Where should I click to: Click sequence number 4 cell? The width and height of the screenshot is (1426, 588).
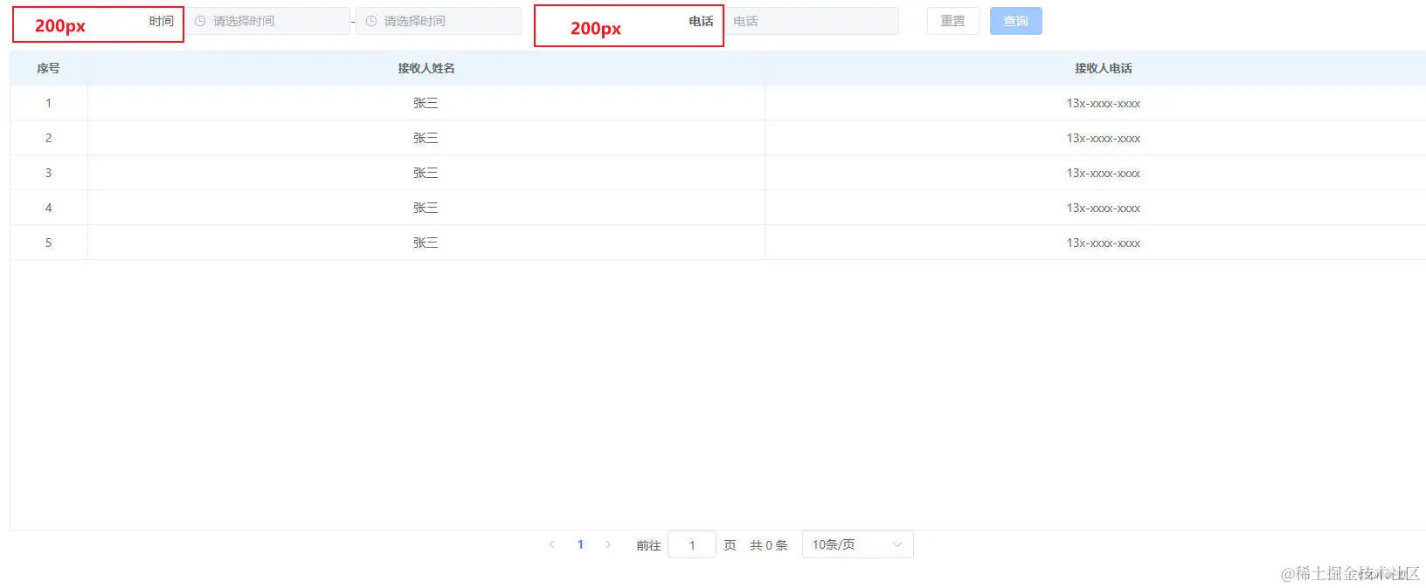[49, 208]
